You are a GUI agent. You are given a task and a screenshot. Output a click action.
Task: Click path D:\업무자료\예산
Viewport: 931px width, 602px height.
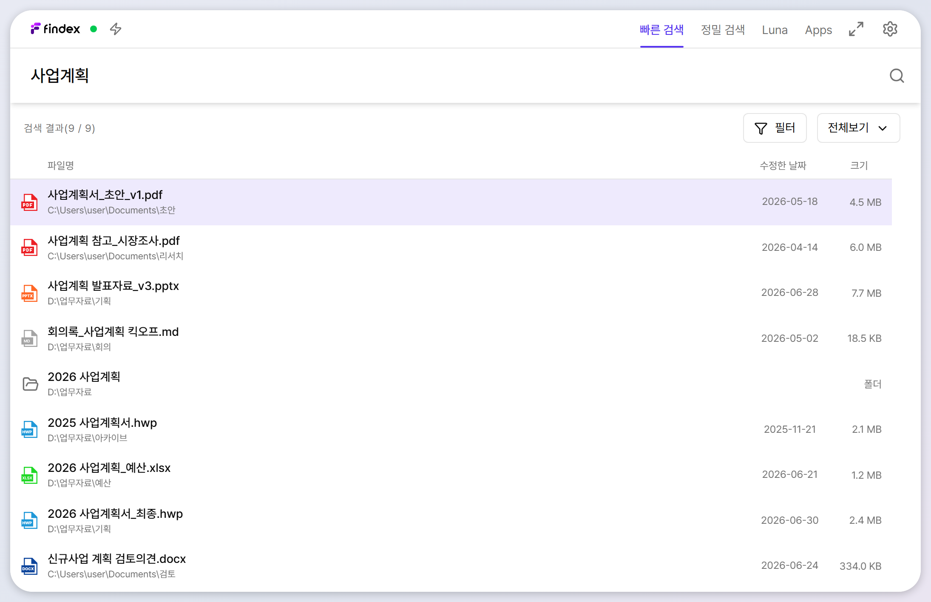pyautogui.click(x=79, y=483)
